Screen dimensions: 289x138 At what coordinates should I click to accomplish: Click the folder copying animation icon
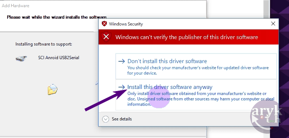53,89
